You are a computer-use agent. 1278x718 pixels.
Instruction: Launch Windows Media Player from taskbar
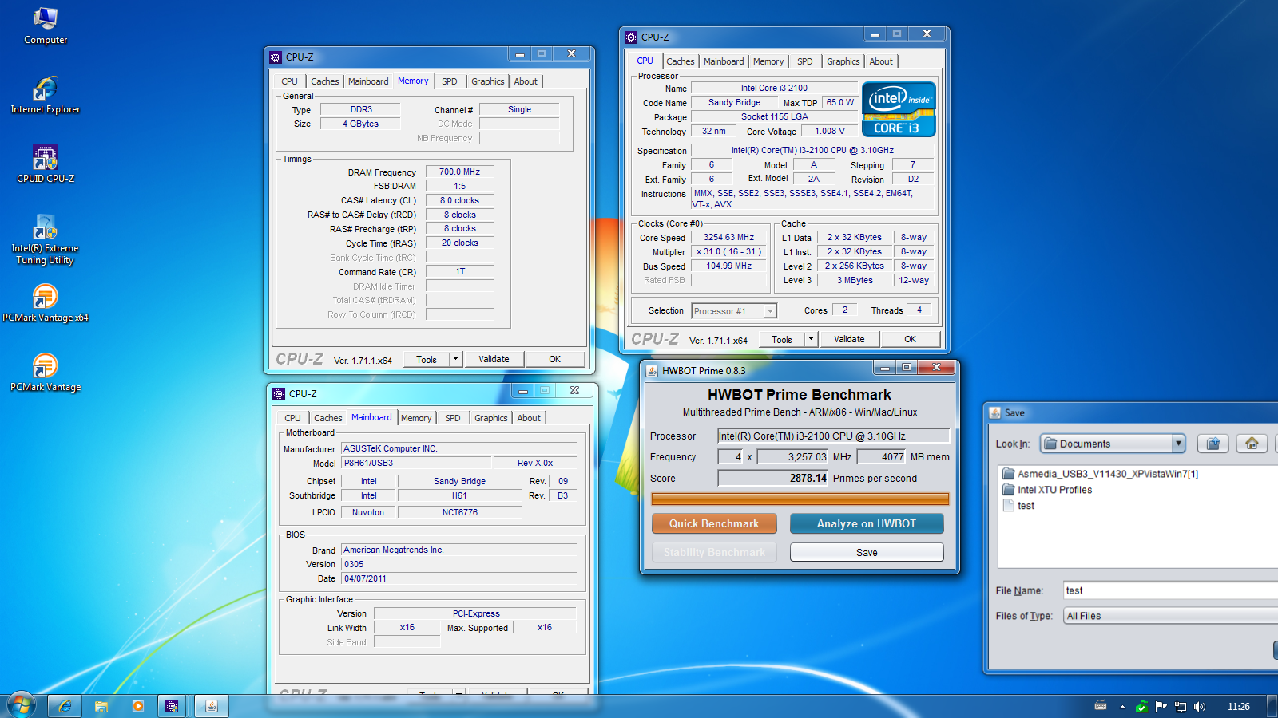coord(138,706)
